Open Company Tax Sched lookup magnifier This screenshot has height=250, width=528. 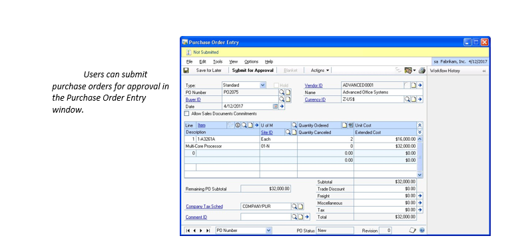point(294,206)
